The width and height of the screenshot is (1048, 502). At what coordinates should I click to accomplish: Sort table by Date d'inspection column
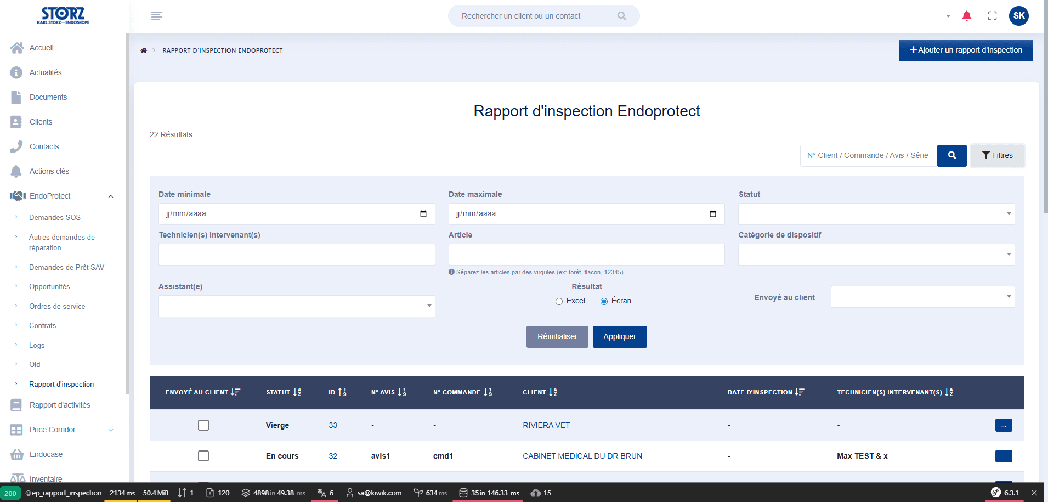[766, 392]
